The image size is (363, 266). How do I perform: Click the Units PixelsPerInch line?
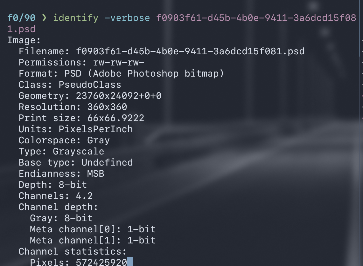(75, 129)
